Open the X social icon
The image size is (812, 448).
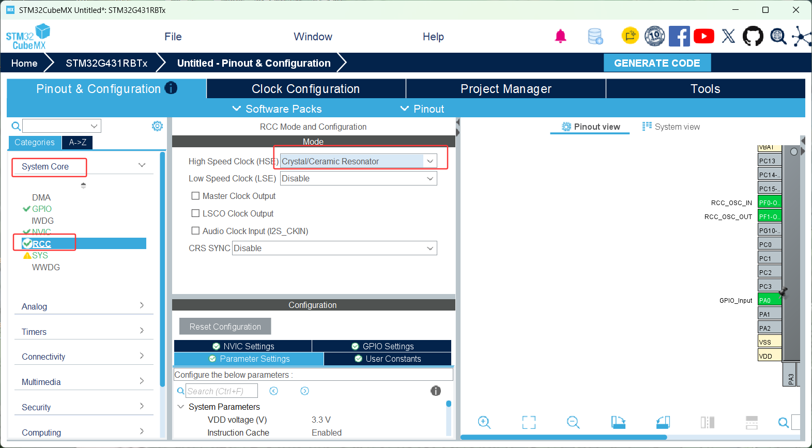(x=728, y=36)
